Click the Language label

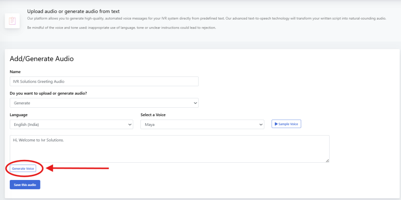pos(19,114)
